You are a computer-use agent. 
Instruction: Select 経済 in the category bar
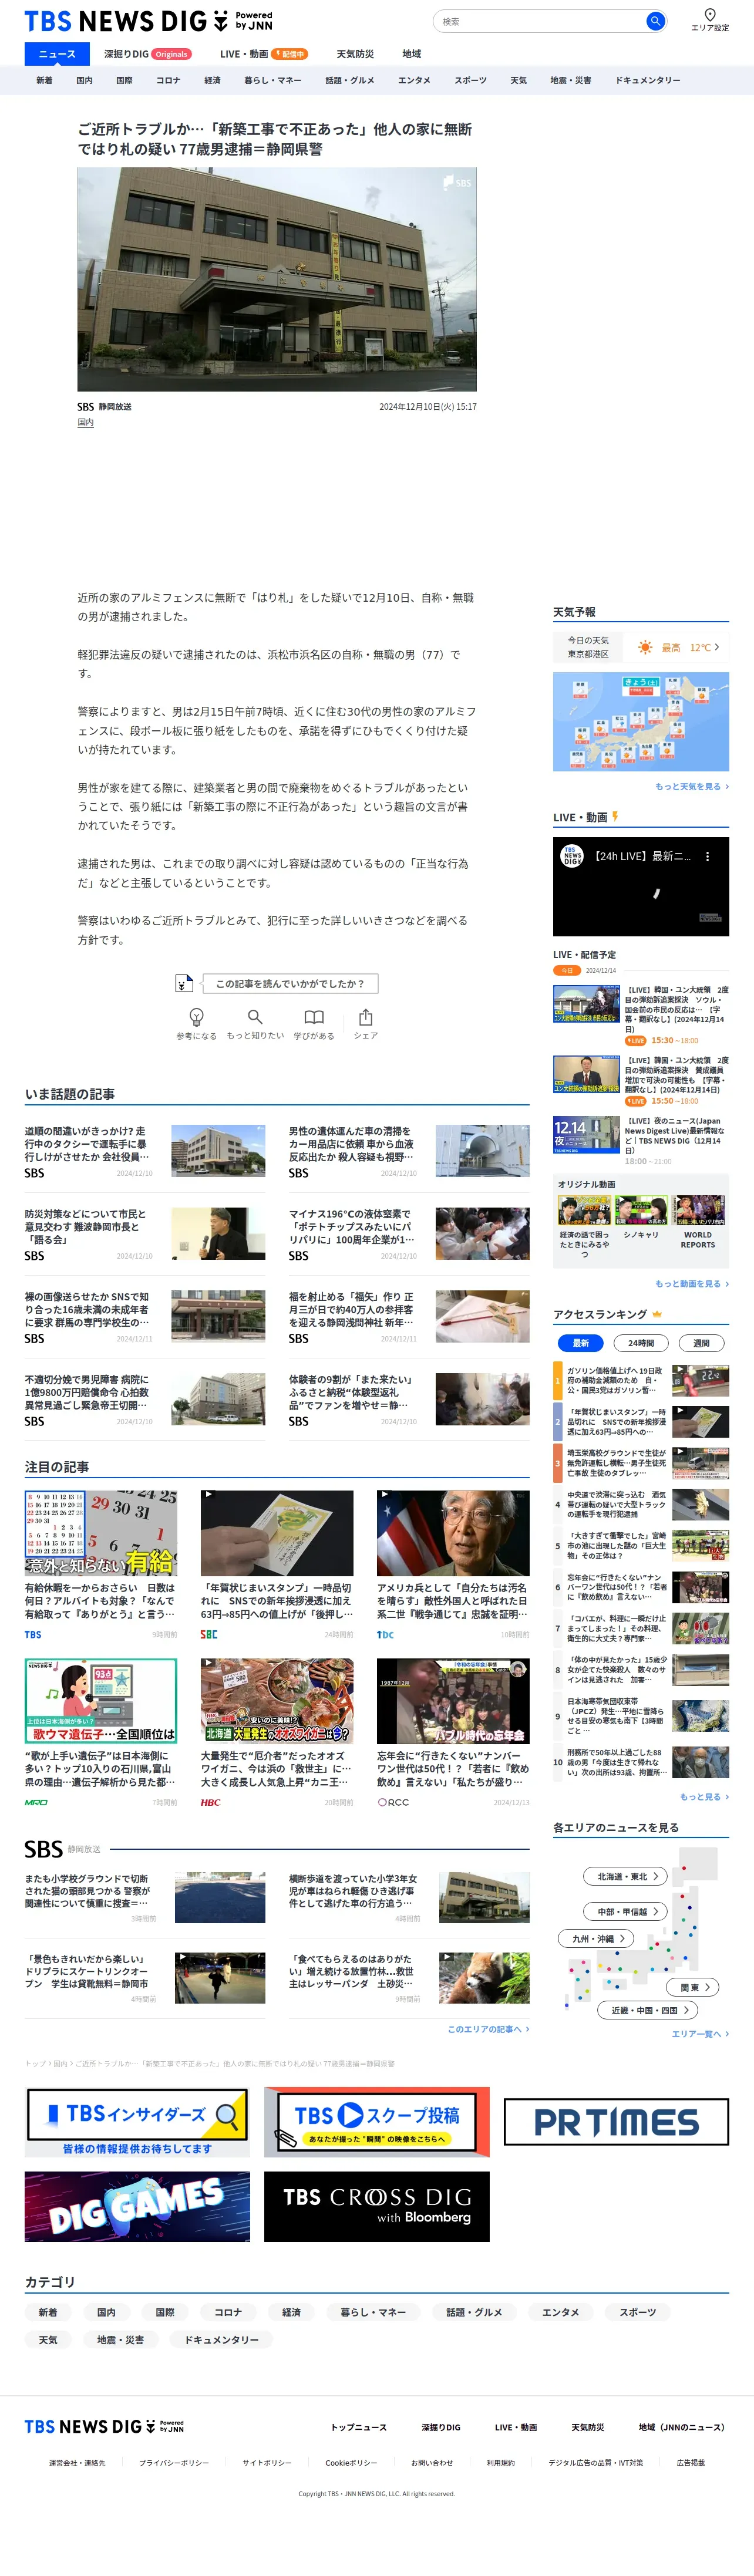[x=212, y=80]
